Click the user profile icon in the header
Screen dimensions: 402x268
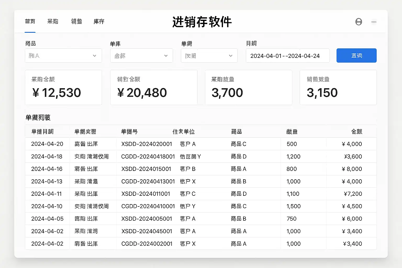pyautogui.click(x=359, y=22)
